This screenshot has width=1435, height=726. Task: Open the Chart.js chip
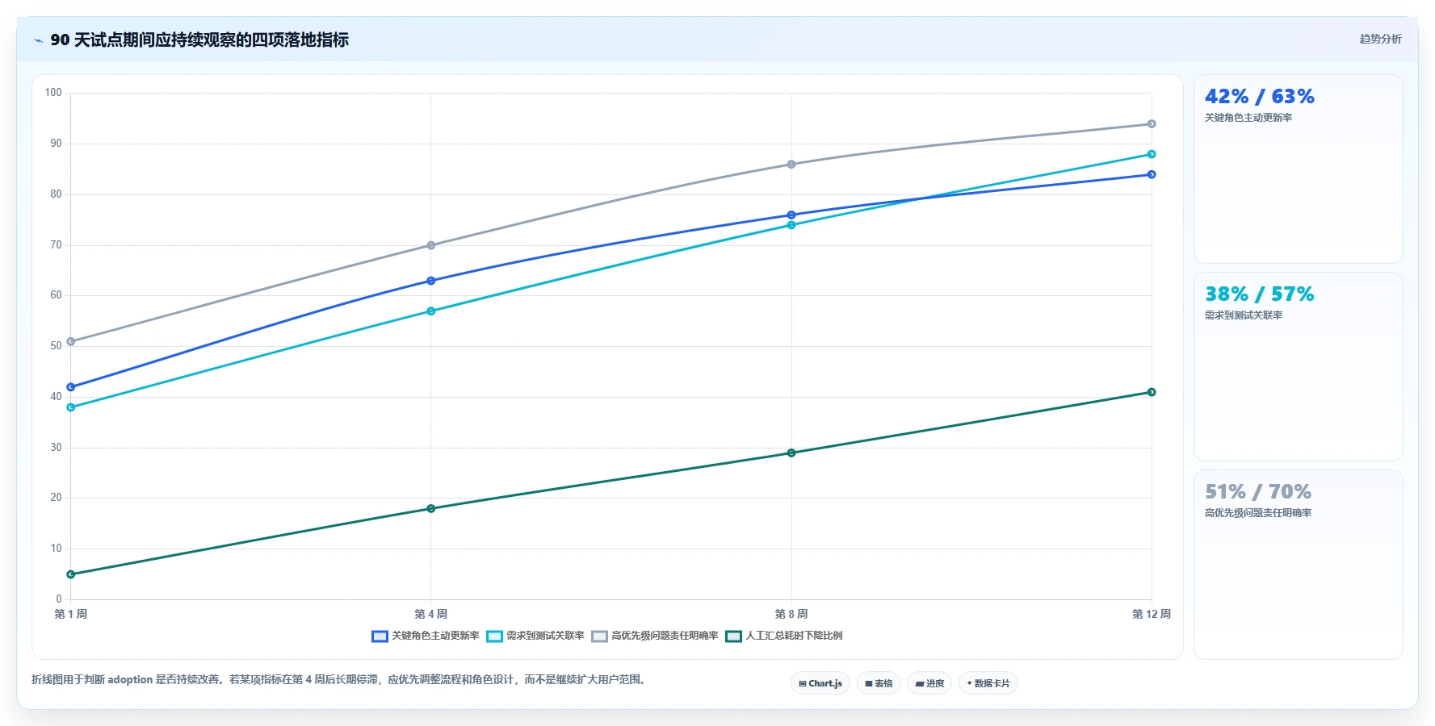(820, 683)
